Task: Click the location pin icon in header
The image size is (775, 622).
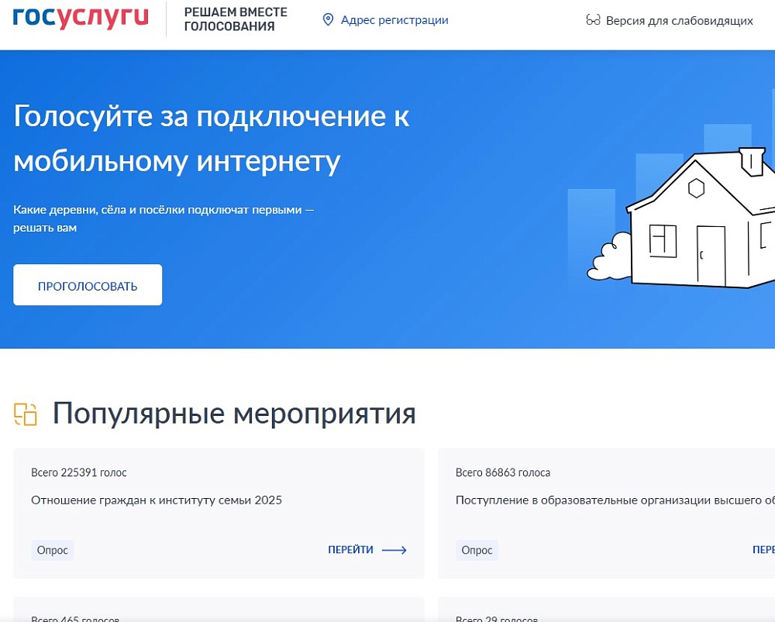Action: [x=328, y=20]
